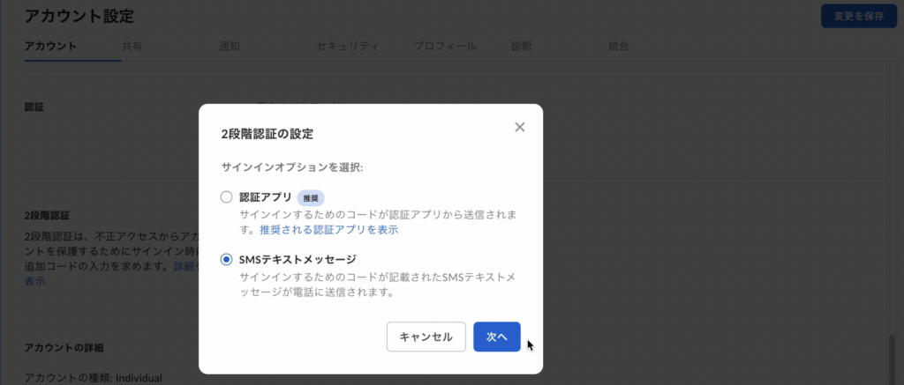Click the 表示 link under 2段階認証 description
904x385 pixels.
[34, 282]
